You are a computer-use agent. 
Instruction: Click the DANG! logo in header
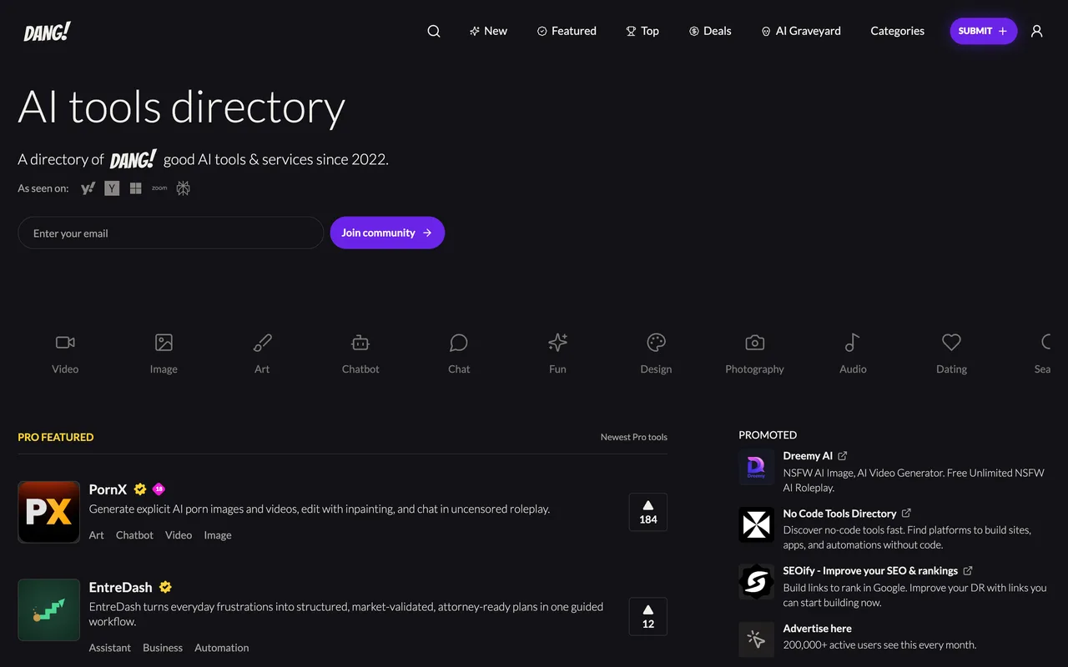[x=47, y=32]
